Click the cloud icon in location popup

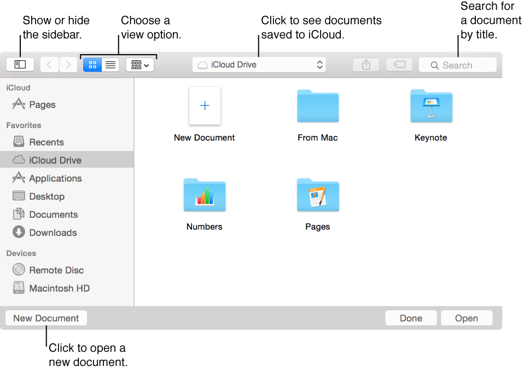coord(202,65)
